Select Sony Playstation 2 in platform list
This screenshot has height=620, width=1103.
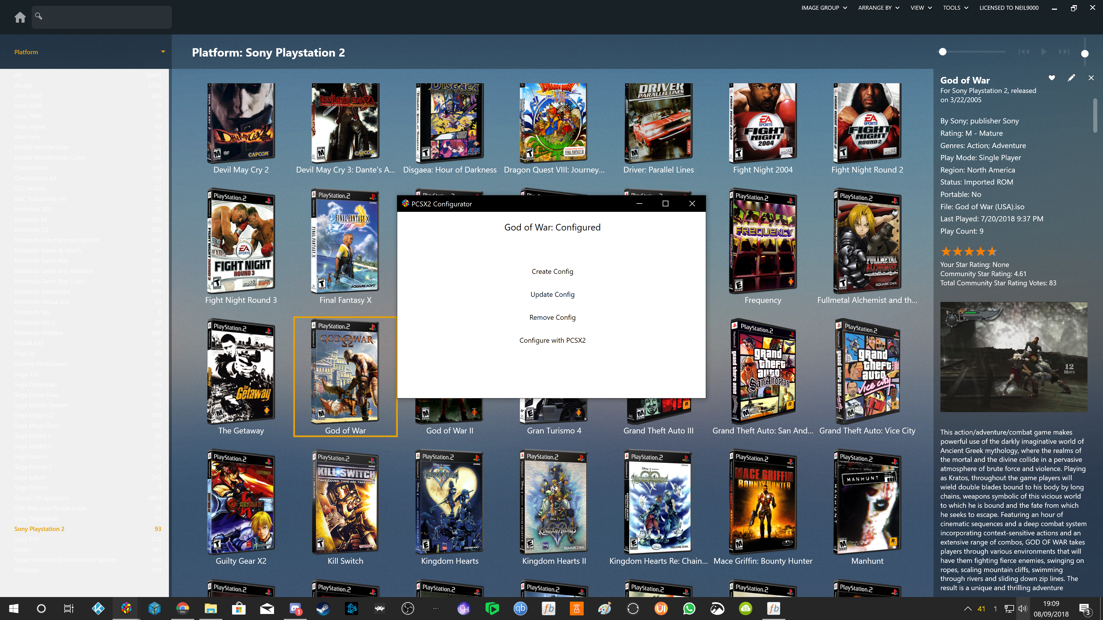(87, 529)
